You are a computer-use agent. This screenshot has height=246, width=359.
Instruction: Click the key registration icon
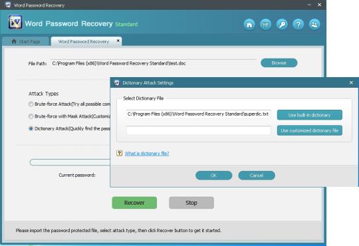(282, 25)
